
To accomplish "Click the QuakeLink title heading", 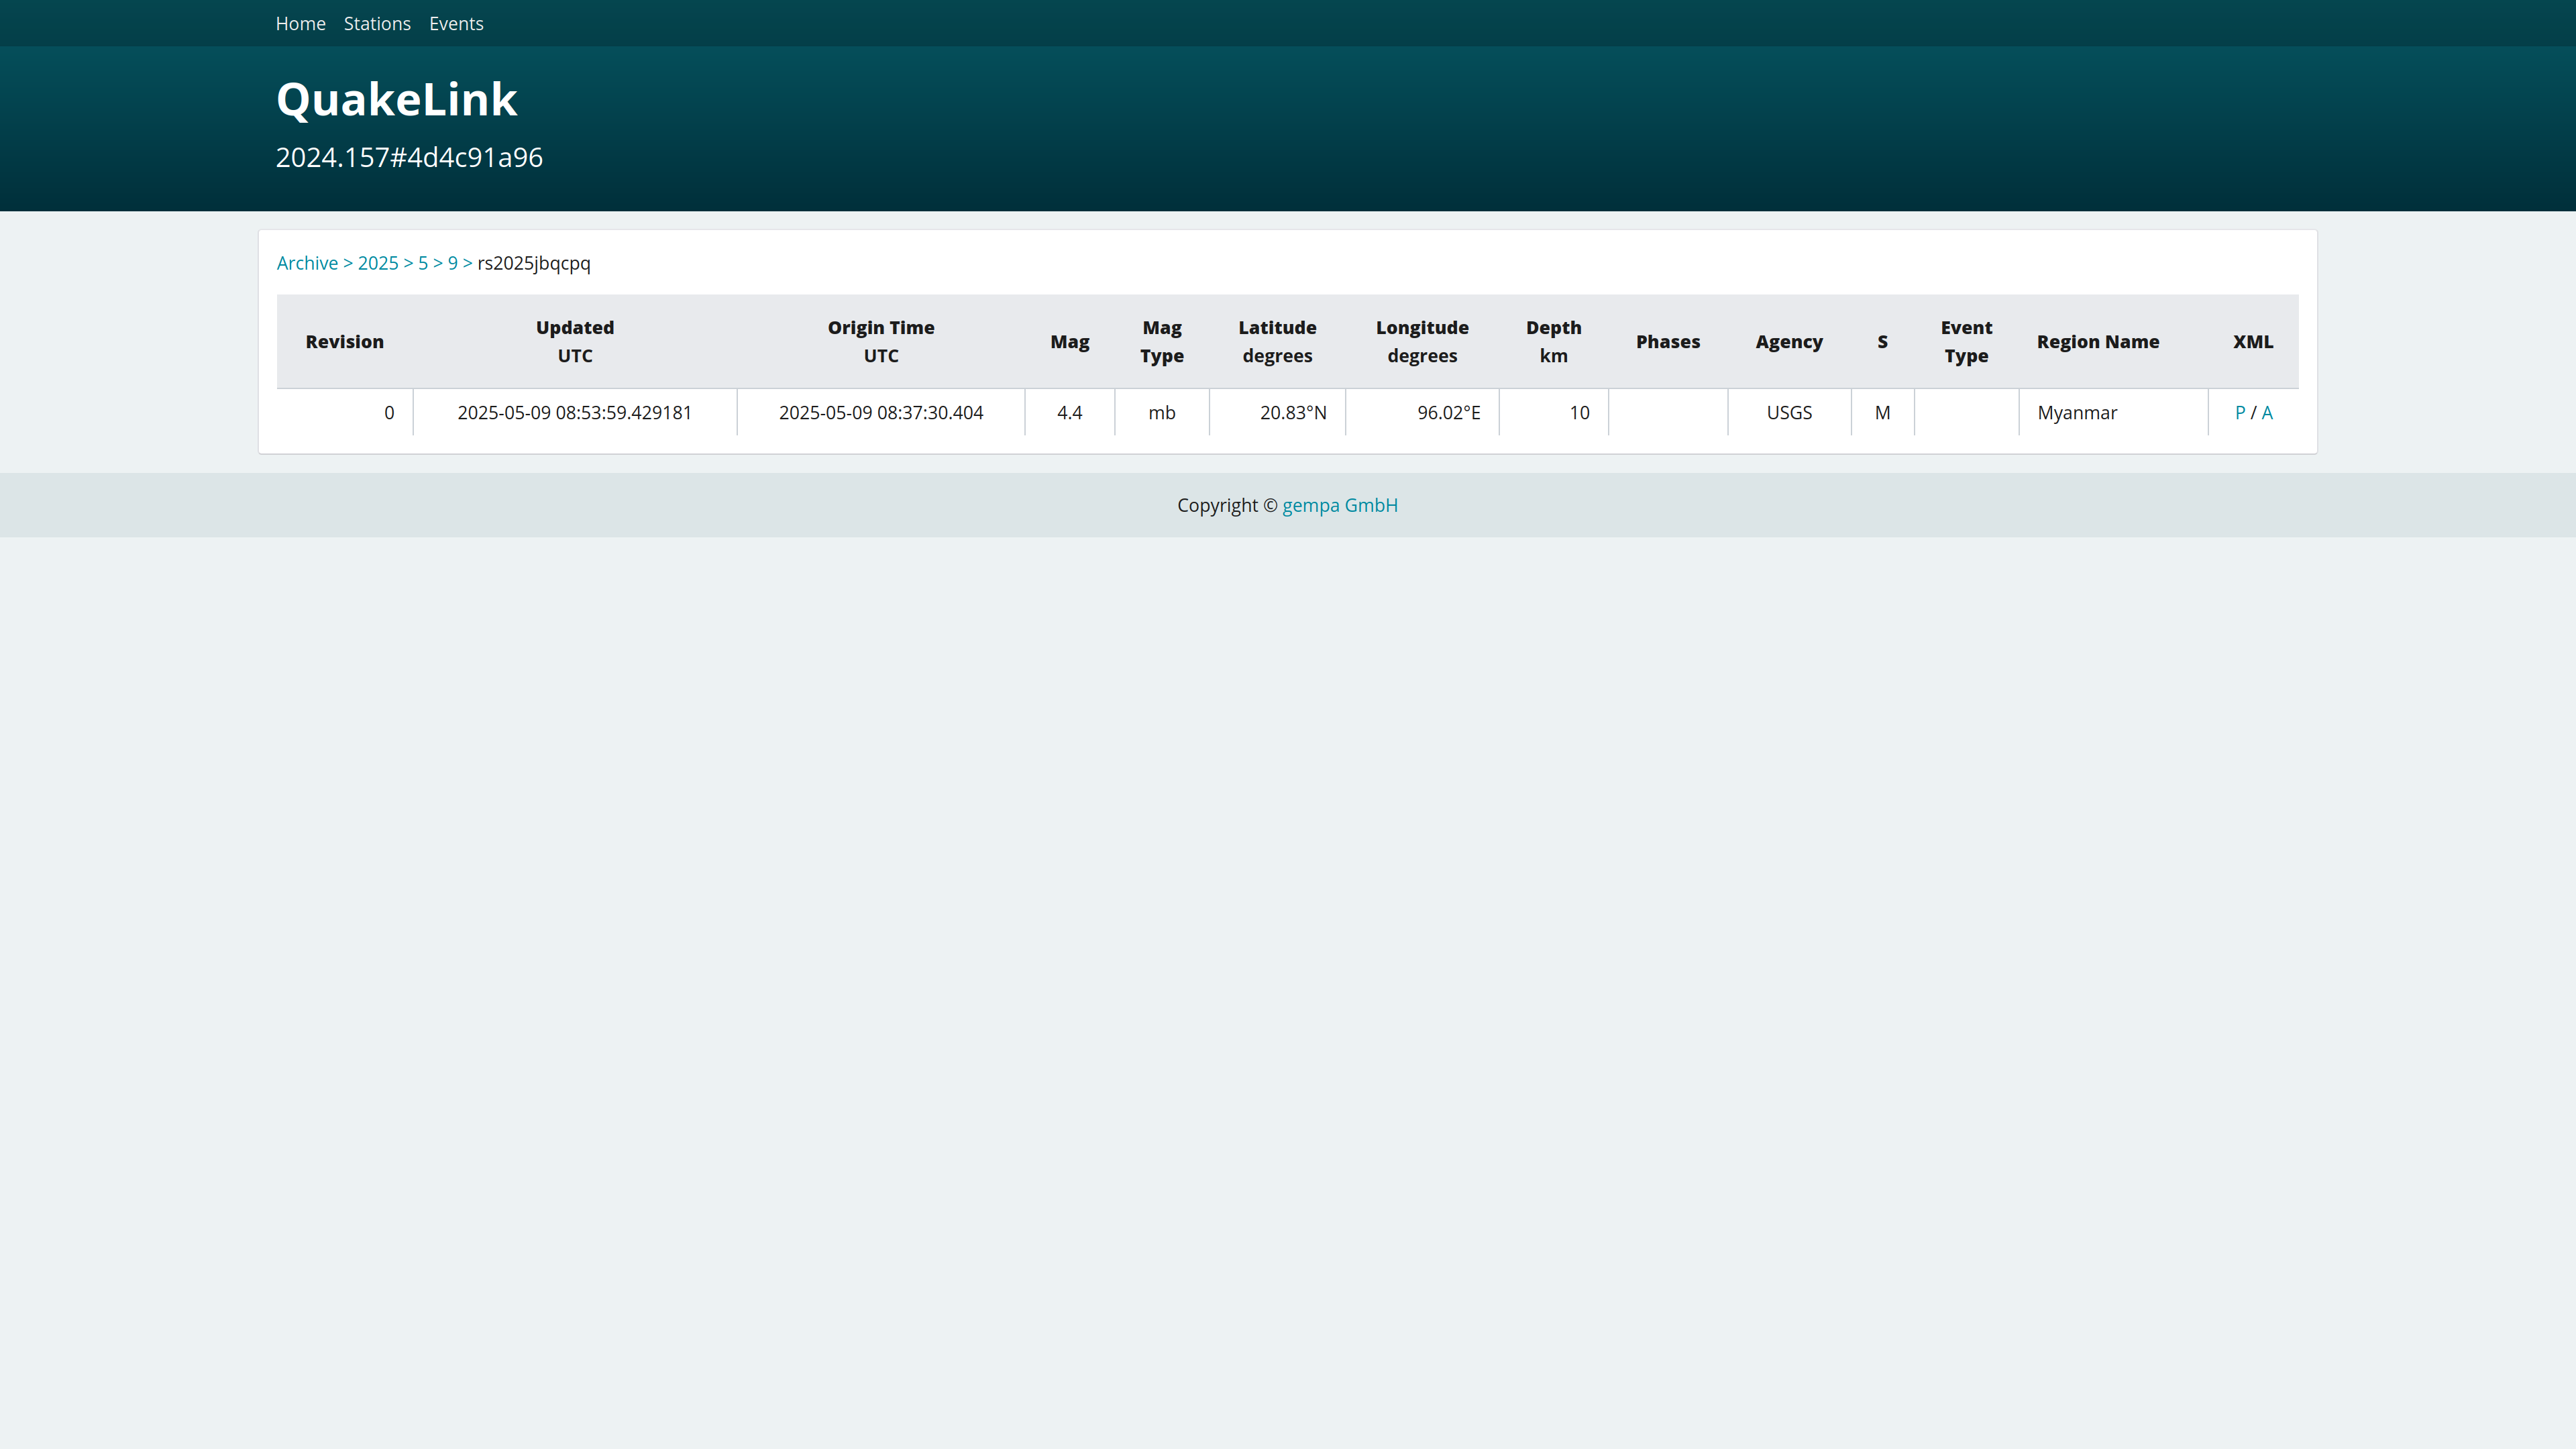I will 396,99.
